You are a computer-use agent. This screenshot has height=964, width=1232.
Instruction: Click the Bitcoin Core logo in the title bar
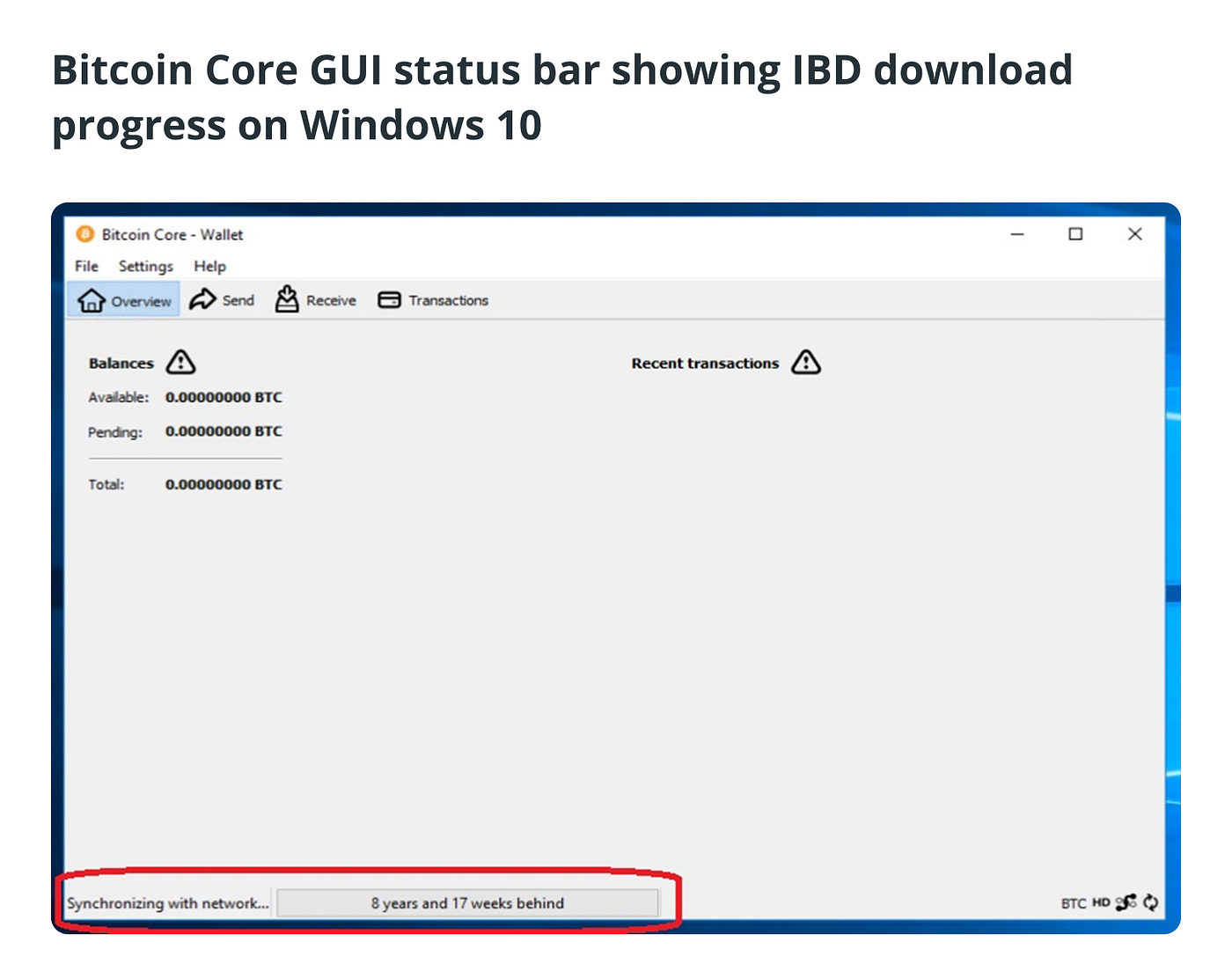(x=84, y=234)
